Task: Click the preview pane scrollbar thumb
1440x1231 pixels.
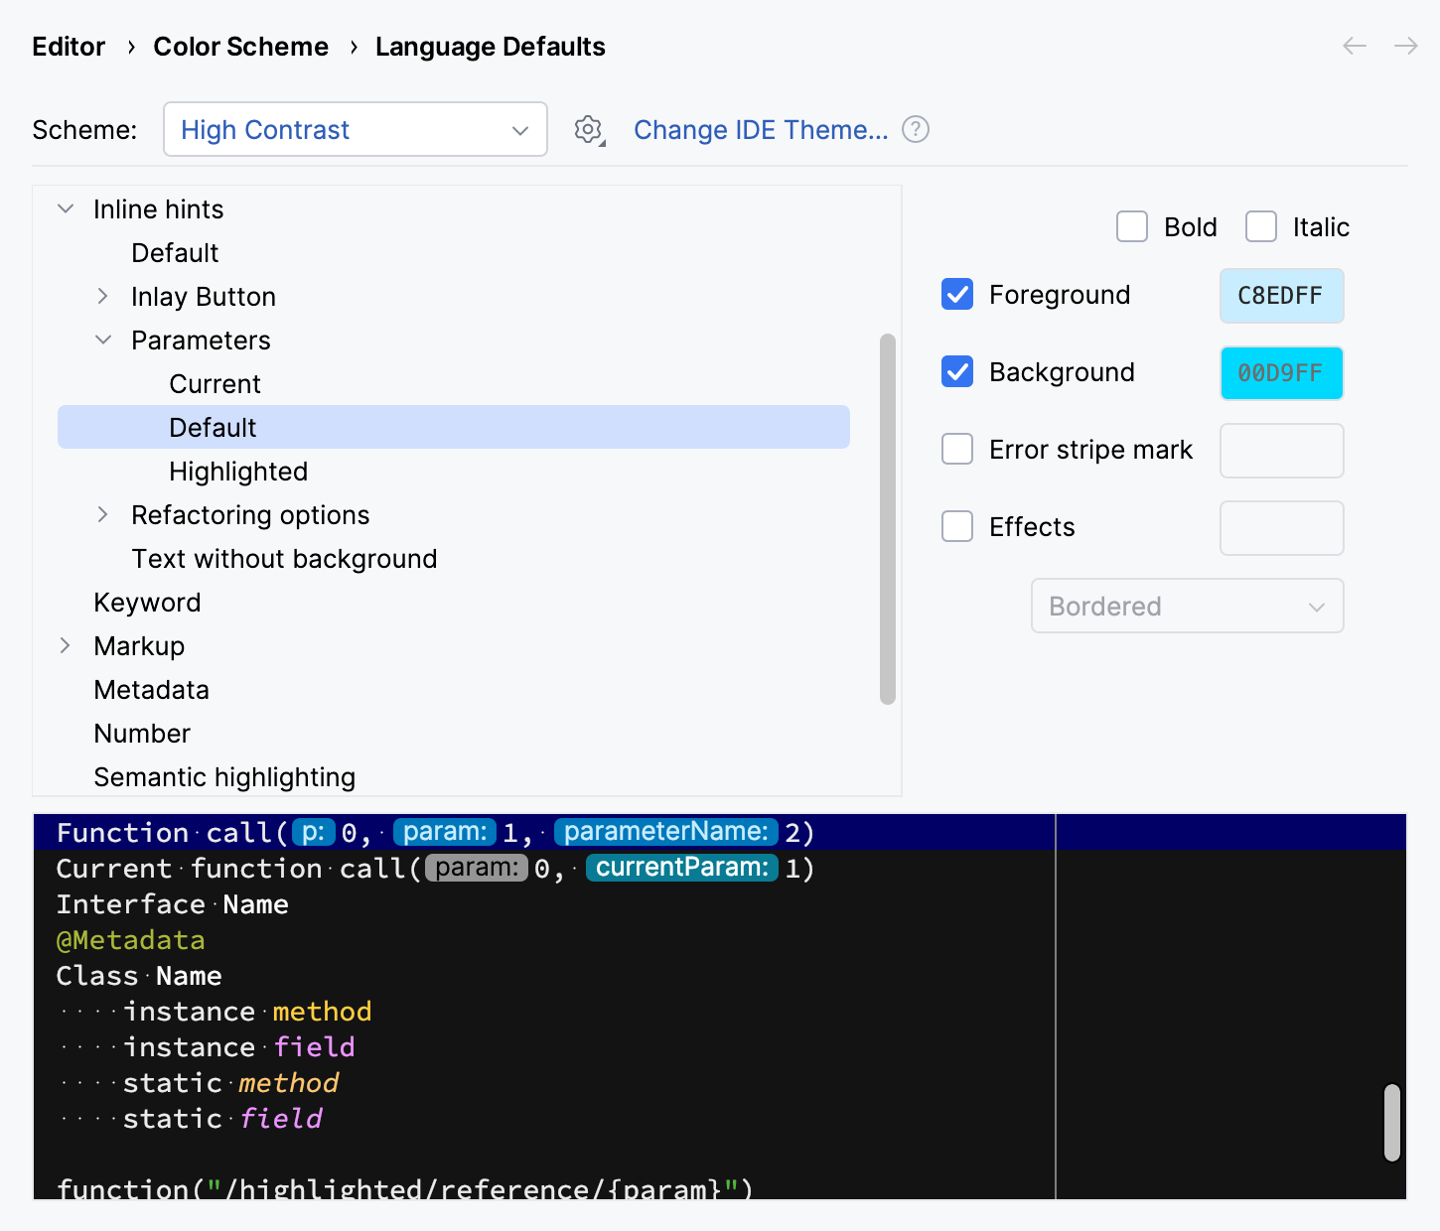Action: click(1392, 1122)
